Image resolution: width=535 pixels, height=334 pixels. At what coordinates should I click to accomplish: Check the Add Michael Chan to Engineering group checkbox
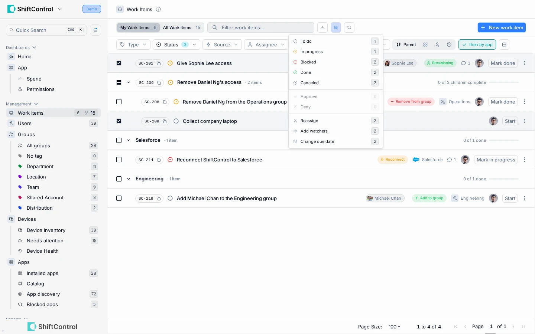tap(119, 198)
